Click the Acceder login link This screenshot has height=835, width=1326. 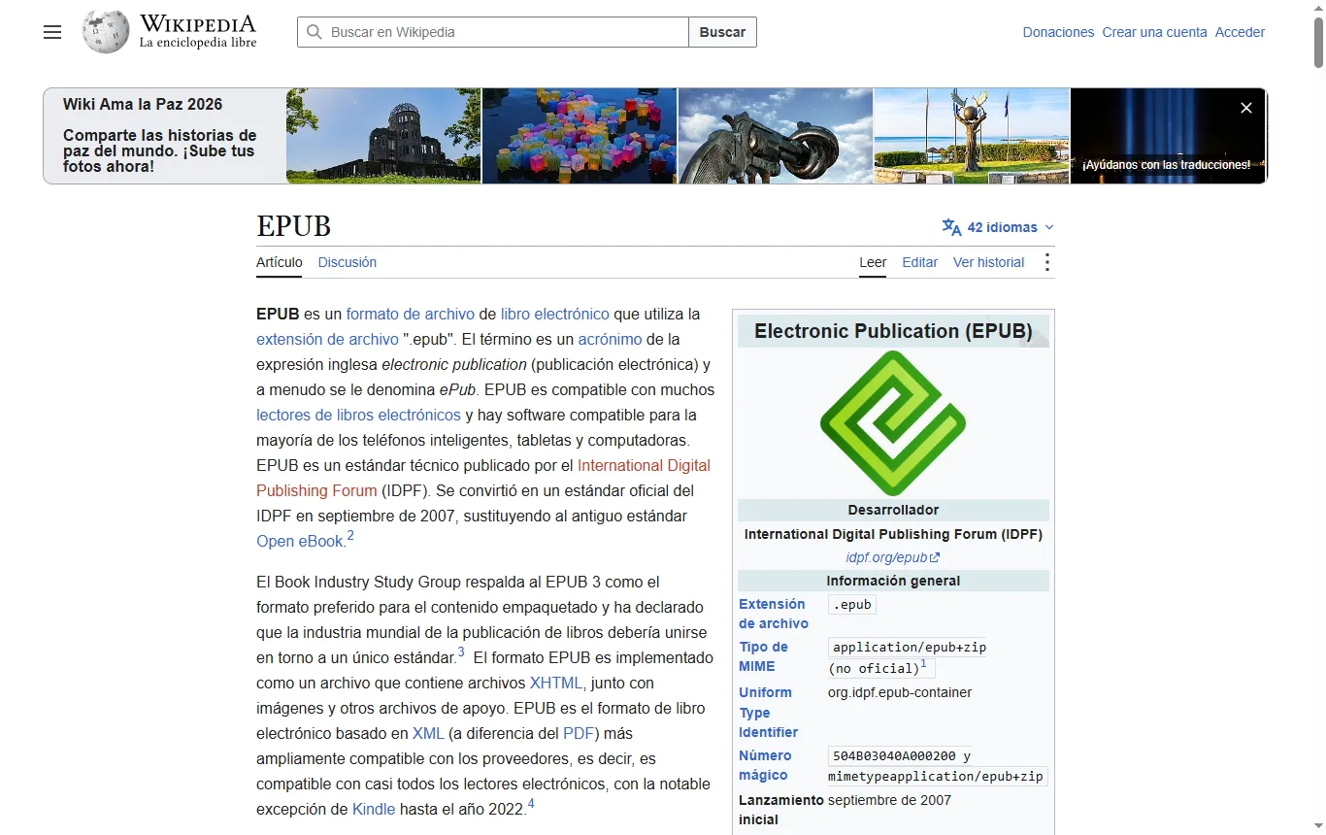1240,32
